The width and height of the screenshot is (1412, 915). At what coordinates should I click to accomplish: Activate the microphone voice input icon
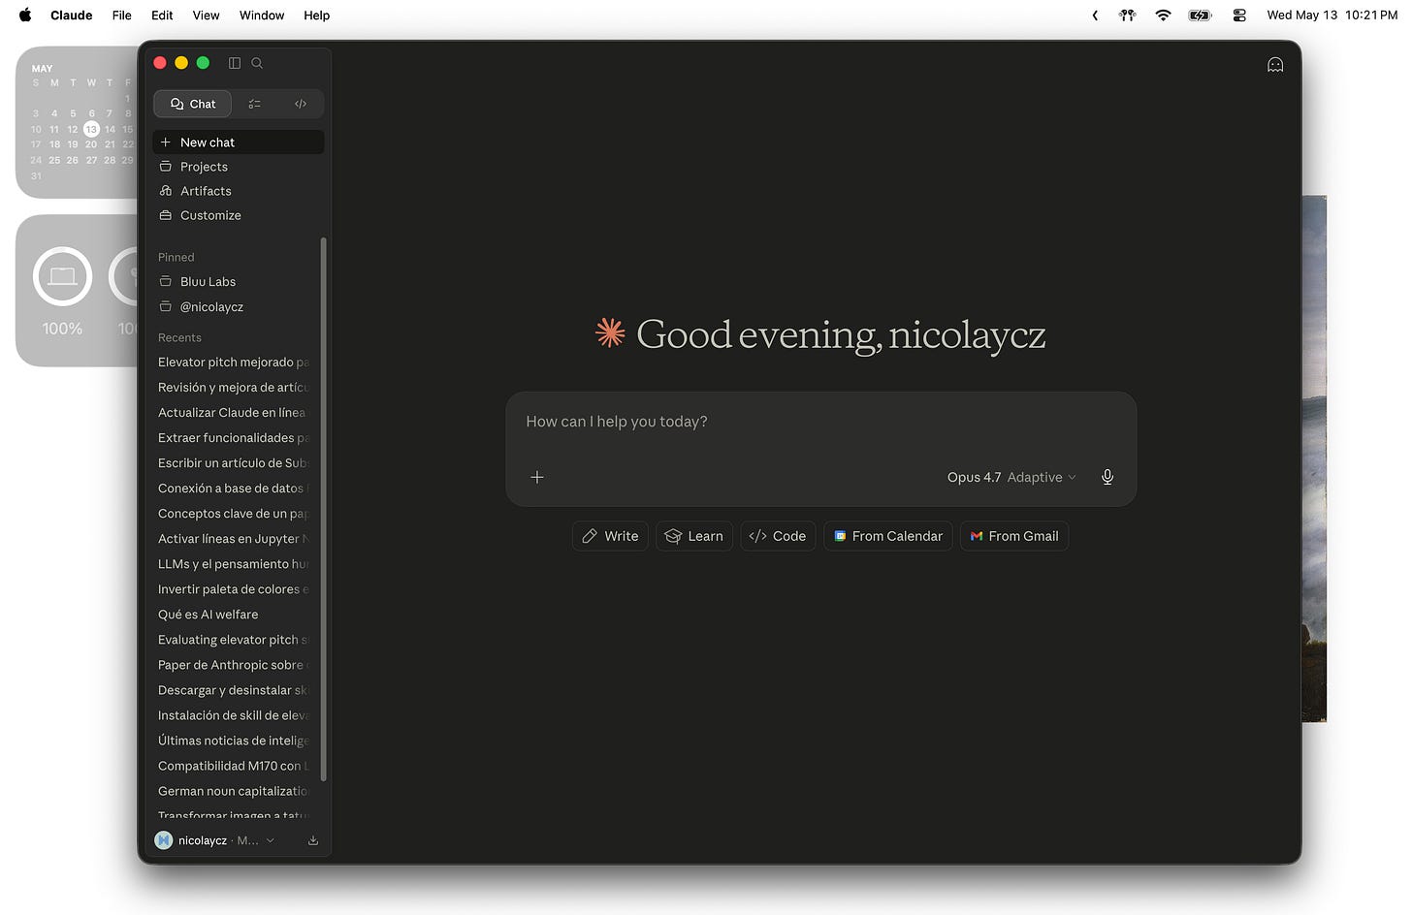click(1107, 477)
